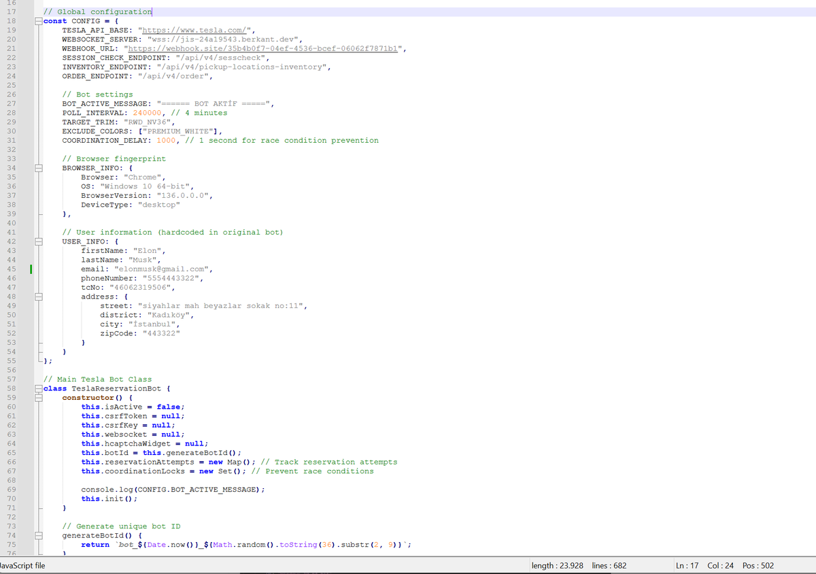816x574 pixels.
Task: Click the "Windows 10 64-bit" string
Action: (x=146, y=186)
